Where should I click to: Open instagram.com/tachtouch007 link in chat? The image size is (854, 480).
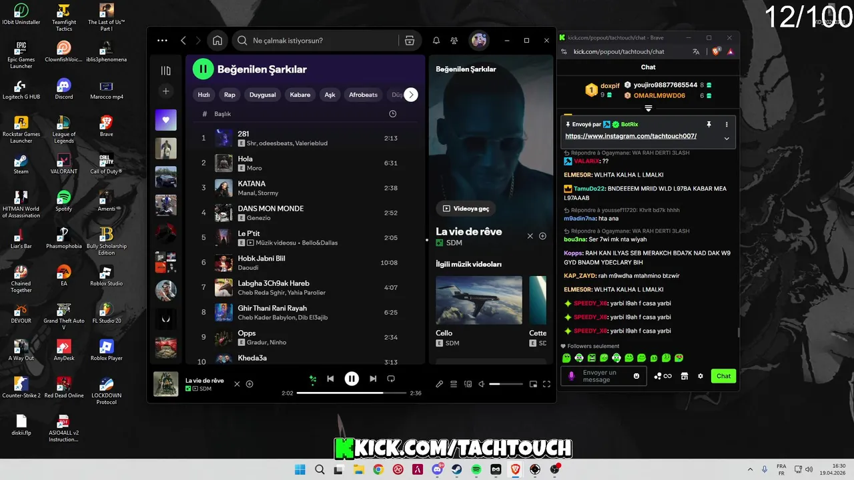[x=630, y=136]
